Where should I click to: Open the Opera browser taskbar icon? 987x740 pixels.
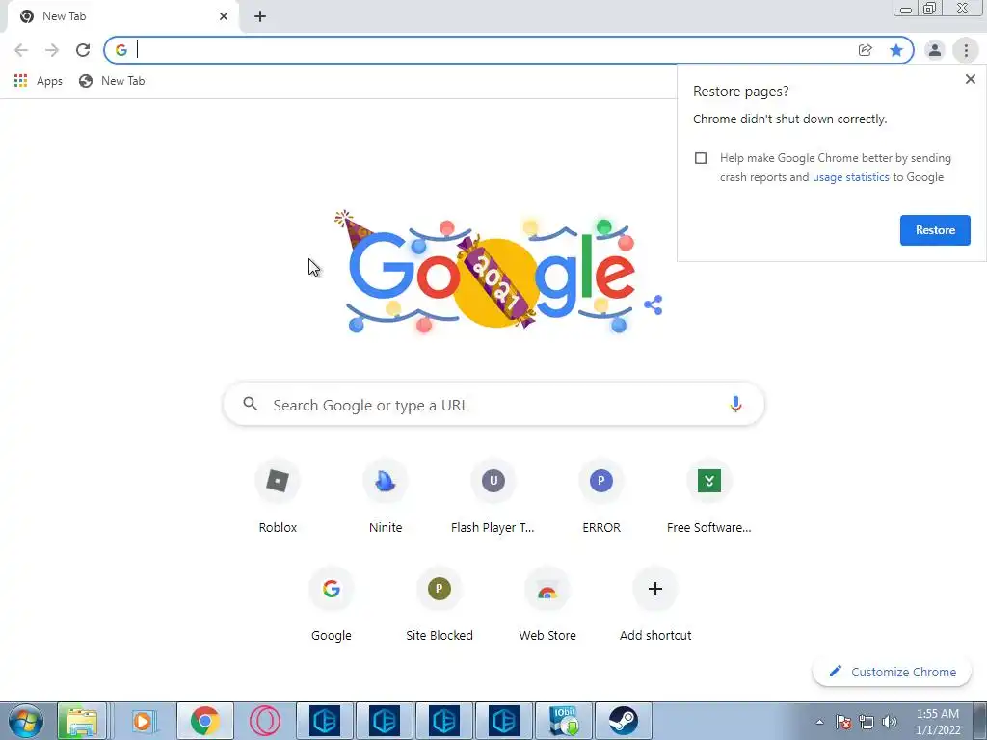point(265,721)
